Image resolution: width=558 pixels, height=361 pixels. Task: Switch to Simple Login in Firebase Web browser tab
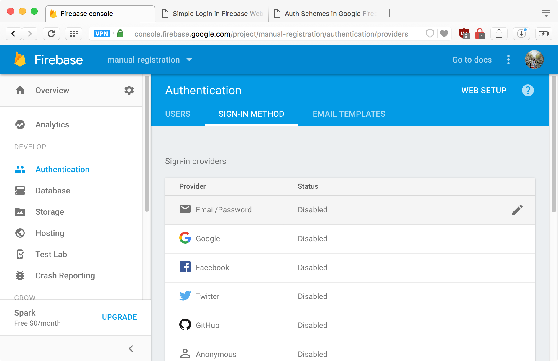[x=212, y=14]
